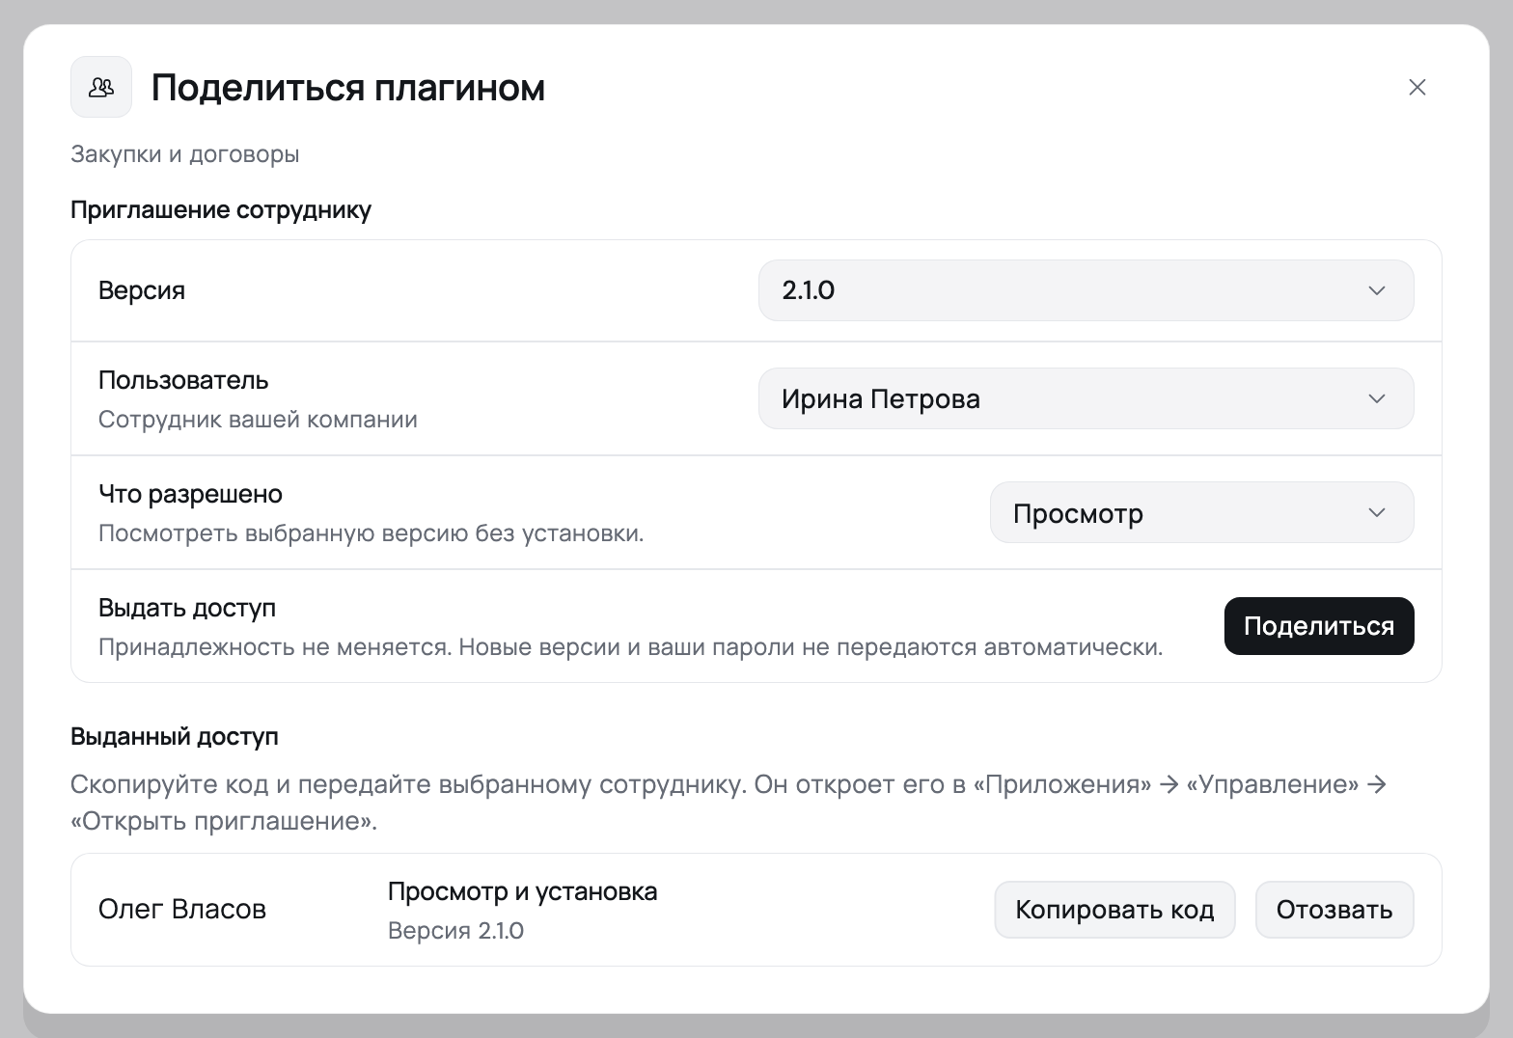Viewport: 1513px width, 1038px height.
Task: Open the user dropdown showing Ирина Петрова
Action: point(1086,398)
